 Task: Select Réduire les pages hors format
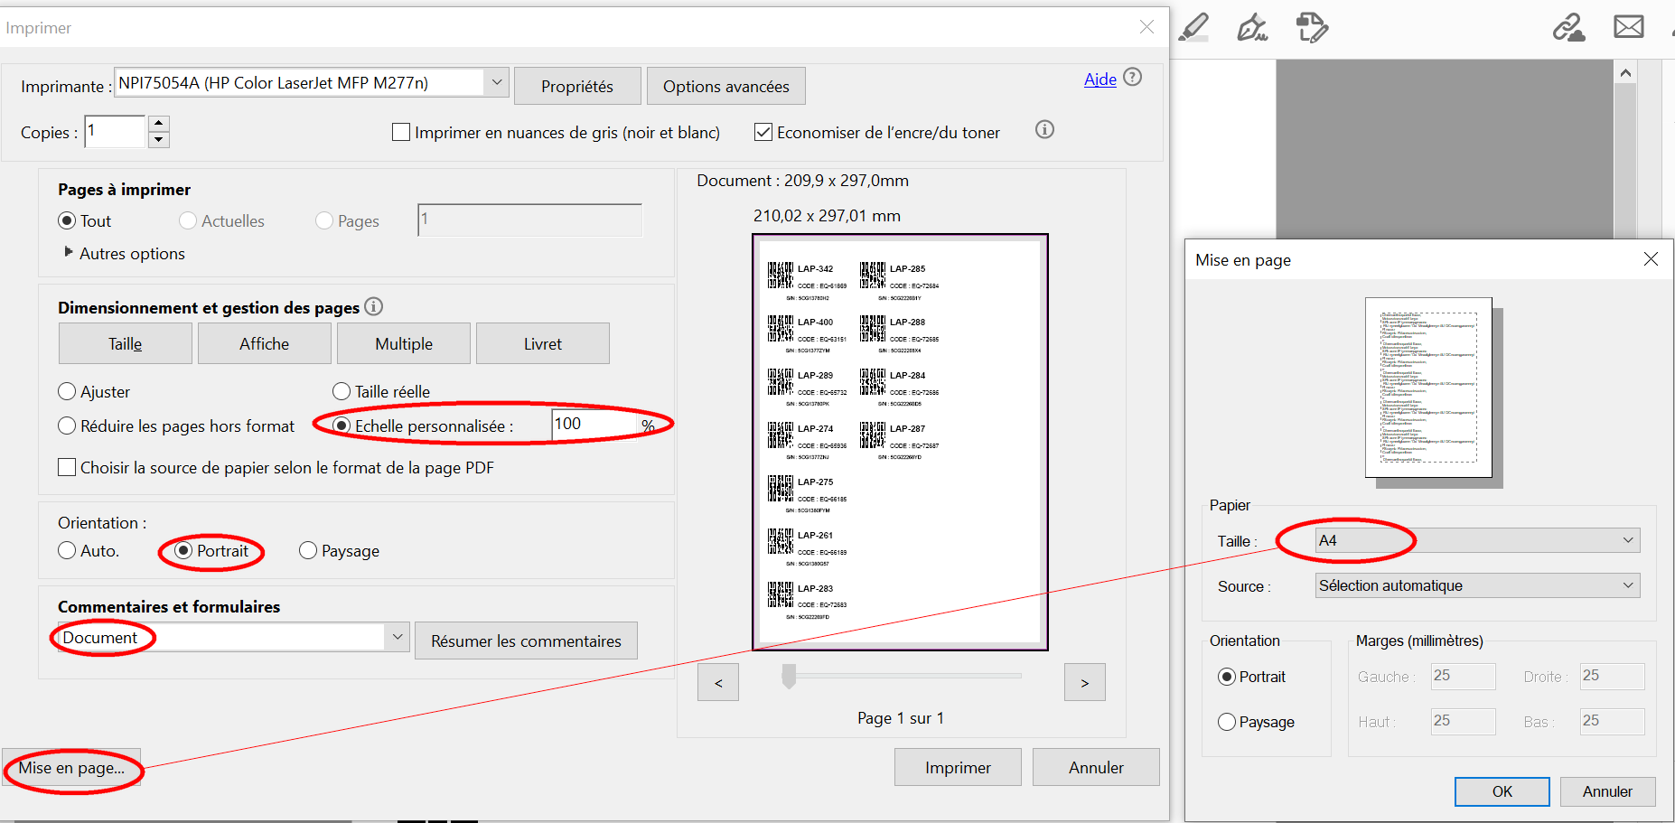pyautogui.click(x=67, y=426)
